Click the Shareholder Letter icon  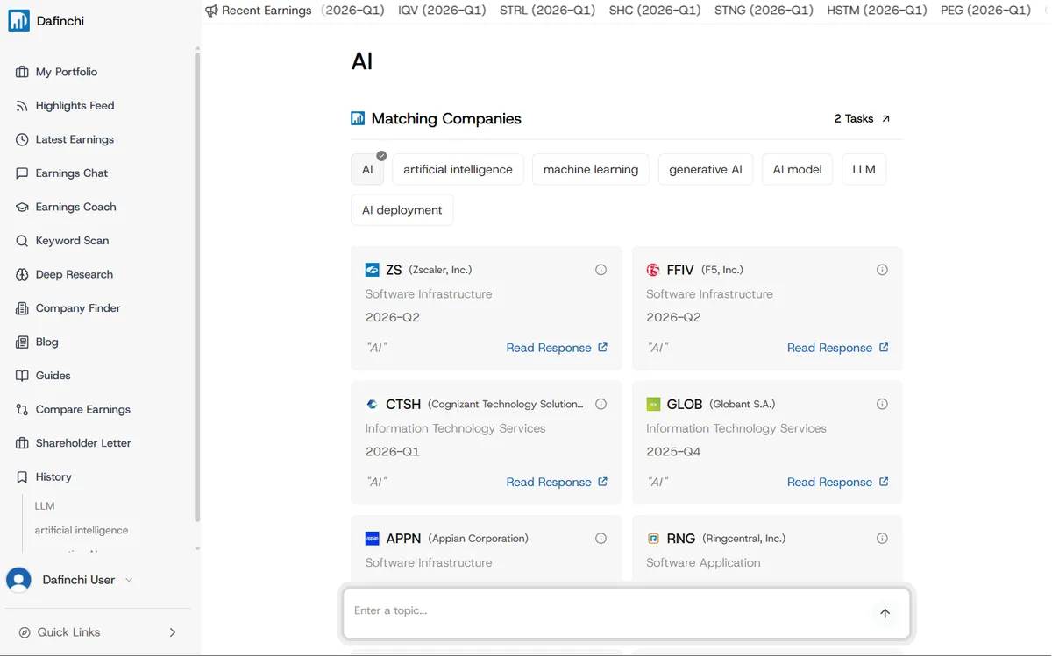coord(22,443)
